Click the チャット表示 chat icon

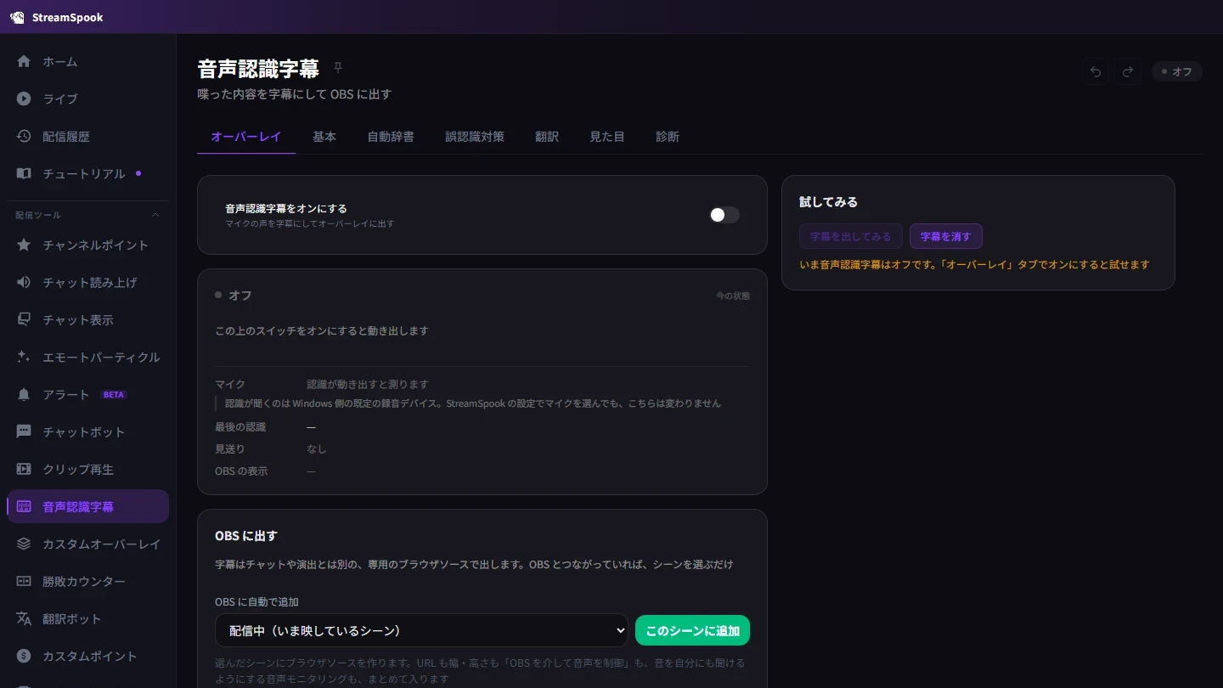pyautogui.click(x=24, y=319)
